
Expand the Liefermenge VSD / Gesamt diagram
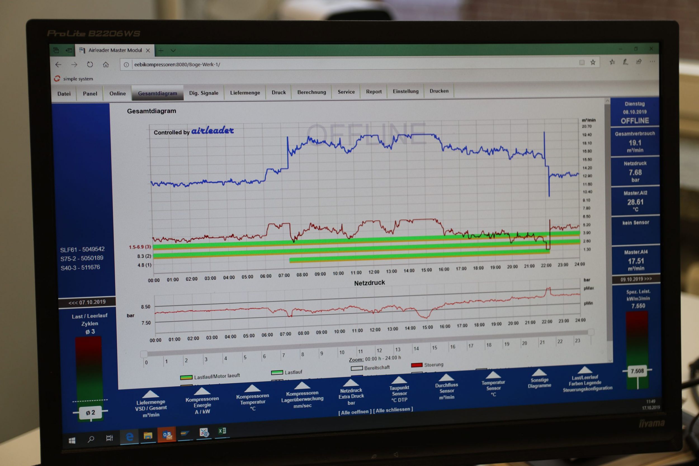(x=151, y=395)
